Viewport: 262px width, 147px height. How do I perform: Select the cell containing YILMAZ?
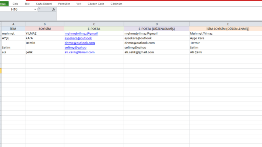[x=45, y=34]
